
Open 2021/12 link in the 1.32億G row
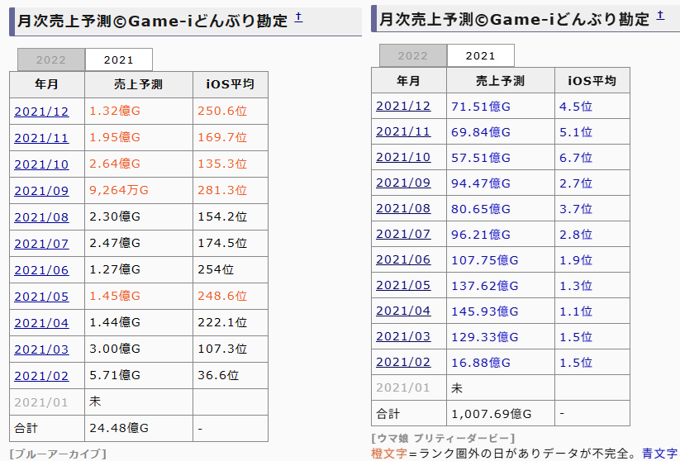pyautogui.click(x=41, y=112)
